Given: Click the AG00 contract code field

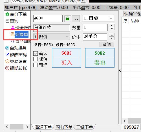Looking at the screenshot, I should [48, 19].
